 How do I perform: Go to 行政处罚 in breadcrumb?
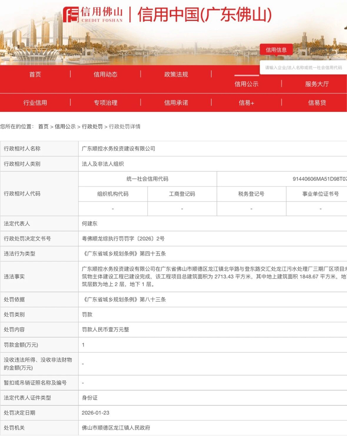click(92, 126)
